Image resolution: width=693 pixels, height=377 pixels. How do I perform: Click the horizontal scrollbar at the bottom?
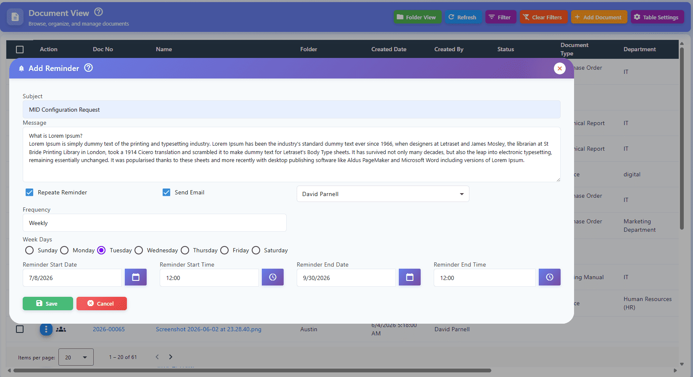click(252, 371)
